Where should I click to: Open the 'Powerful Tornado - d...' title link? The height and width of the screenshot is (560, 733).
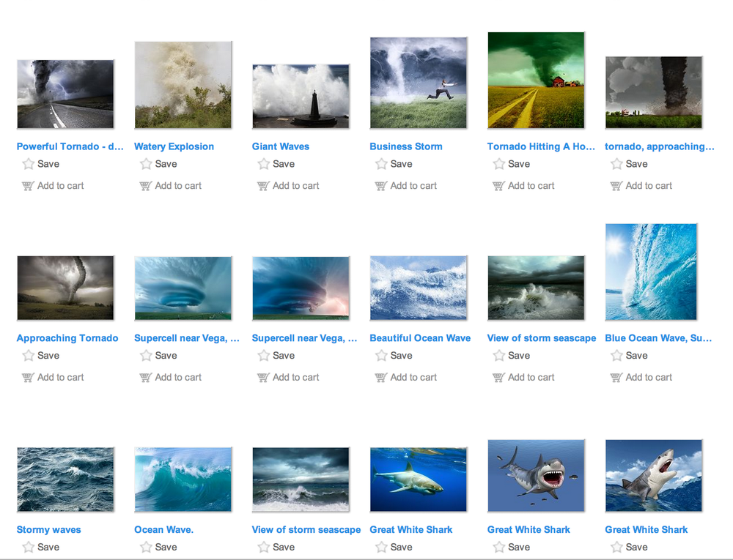coord(70,146)
